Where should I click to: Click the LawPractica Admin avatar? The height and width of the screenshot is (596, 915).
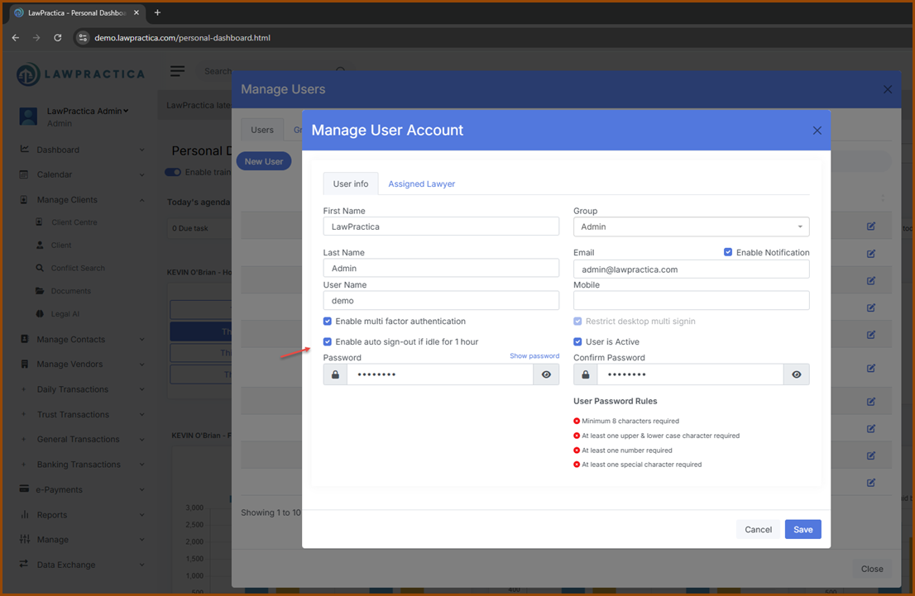point(29,116)
